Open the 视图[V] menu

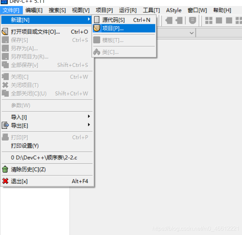tap(81, 10)
